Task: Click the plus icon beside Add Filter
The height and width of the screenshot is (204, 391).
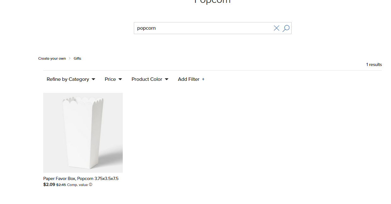Action: click(x=203, y=79)
